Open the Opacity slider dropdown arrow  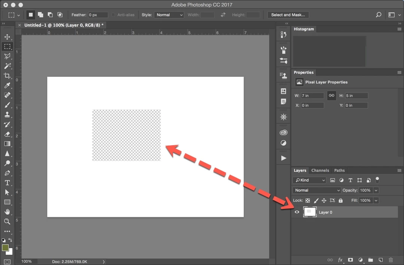click(x=376, y=190)
